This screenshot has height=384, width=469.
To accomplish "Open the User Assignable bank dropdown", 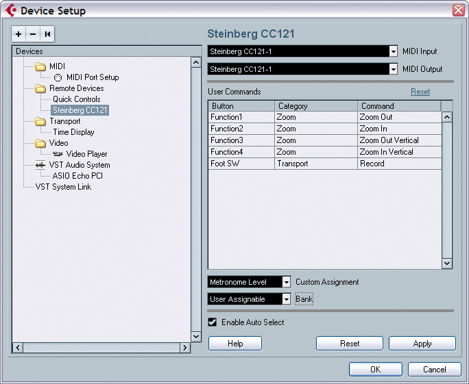I will [x=286, y=299].
